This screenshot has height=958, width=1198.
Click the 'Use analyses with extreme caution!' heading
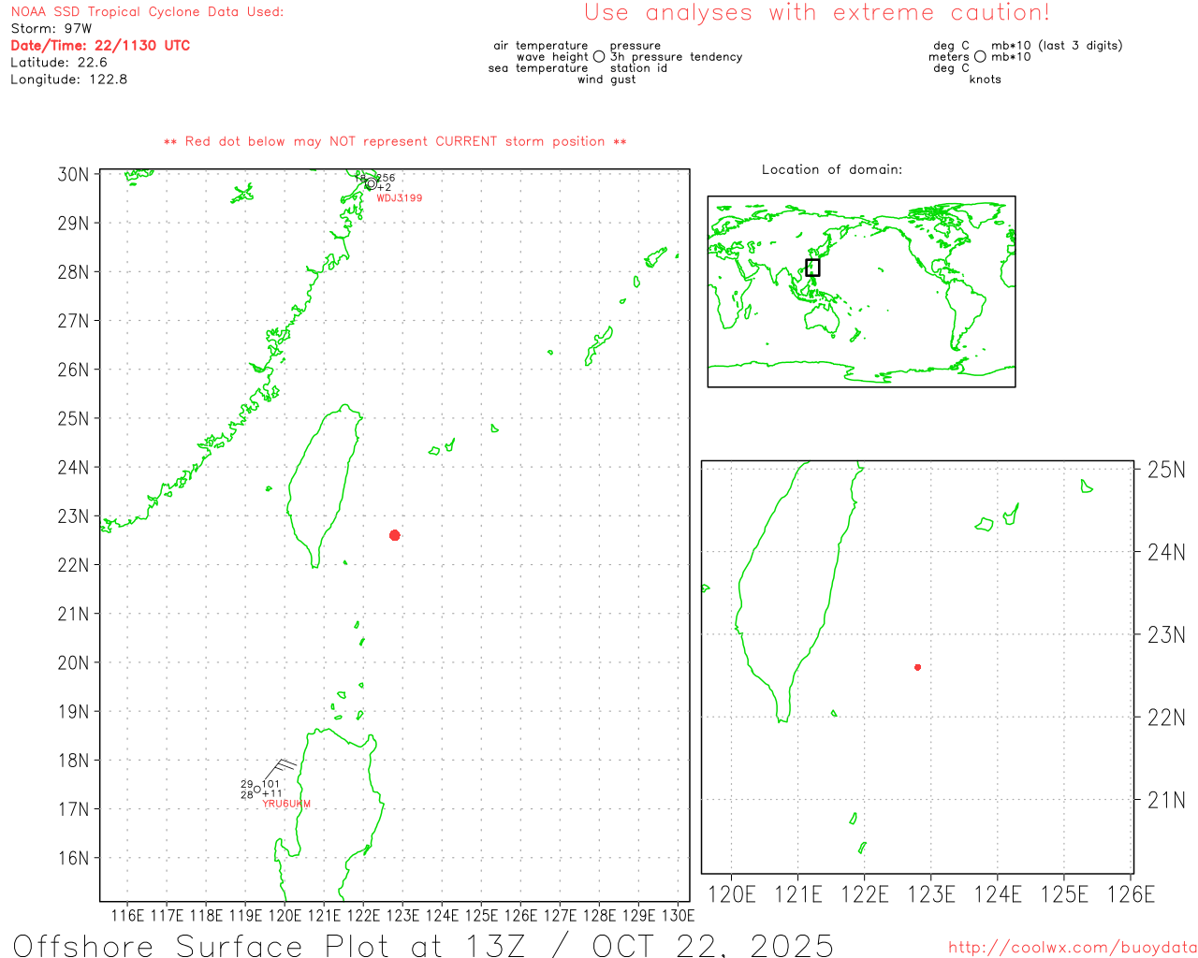(816, 13)
